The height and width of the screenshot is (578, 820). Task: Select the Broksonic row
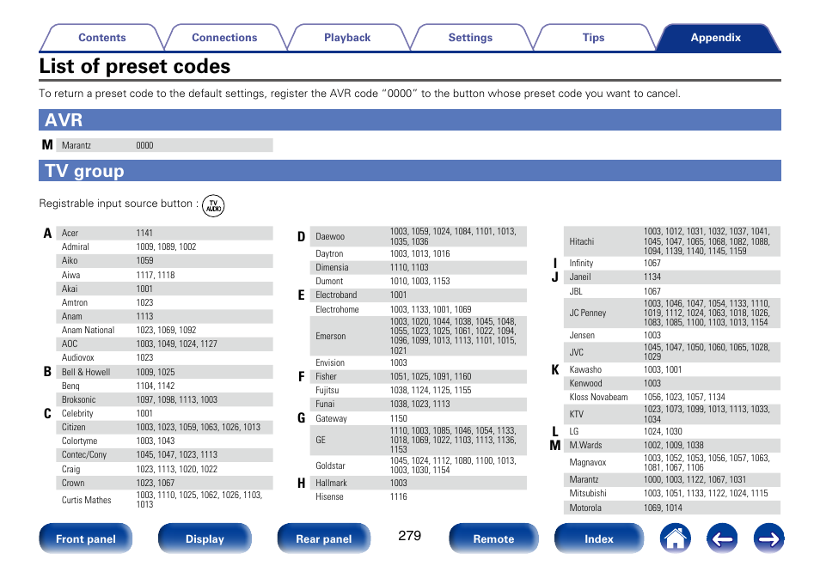click(164, 399)
